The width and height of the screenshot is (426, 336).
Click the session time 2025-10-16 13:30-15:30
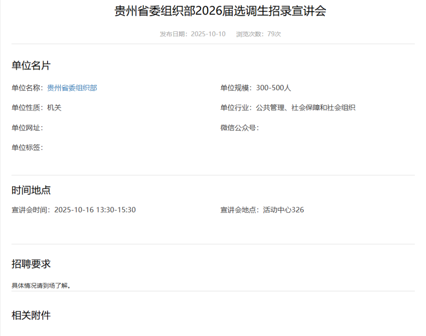click(x=95, y=210)
